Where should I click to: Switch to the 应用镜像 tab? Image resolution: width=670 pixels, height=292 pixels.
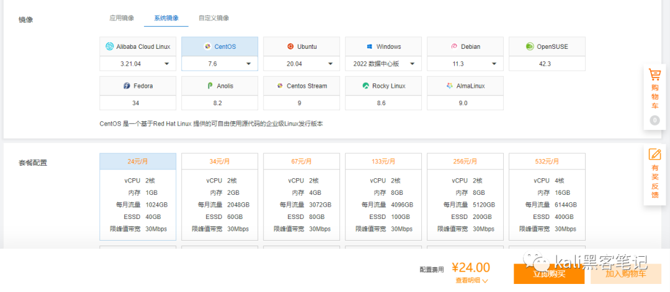click(122, 18)
